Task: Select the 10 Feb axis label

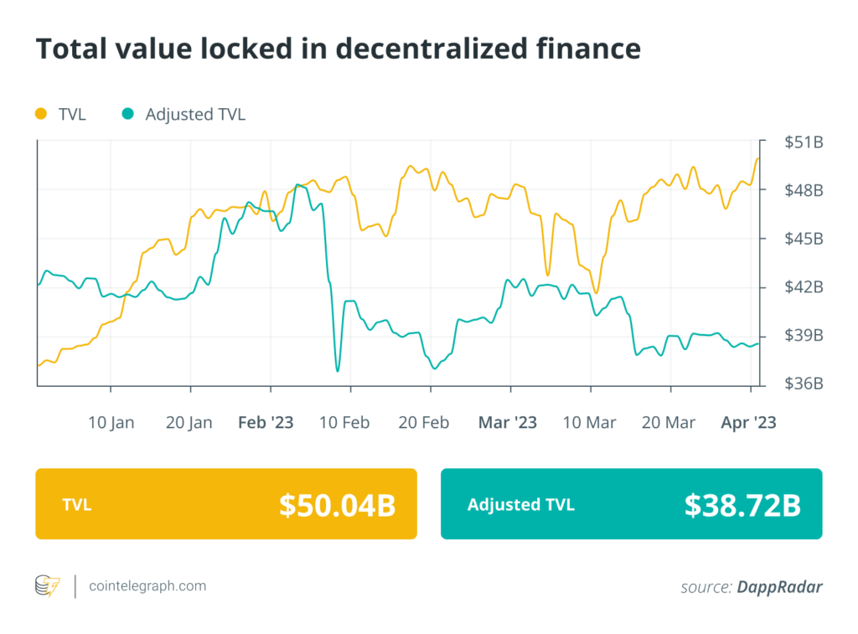Action: [346, 423]
